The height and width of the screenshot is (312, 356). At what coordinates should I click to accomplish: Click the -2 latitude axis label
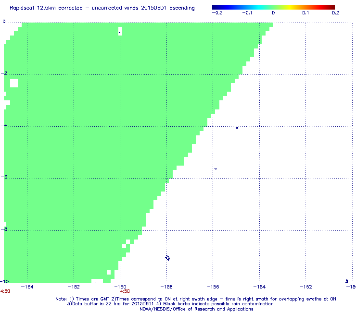[x=4, y=73]
